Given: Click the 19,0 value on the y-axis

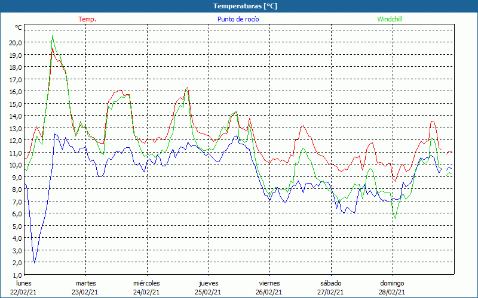Looking at the screenshot, I should (16, 55).
